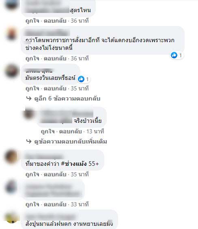Click the reply arrow icon next to ดูข้อความตอบกลับเพิ่มเติม
198x229 pixels.
(29, 141)
